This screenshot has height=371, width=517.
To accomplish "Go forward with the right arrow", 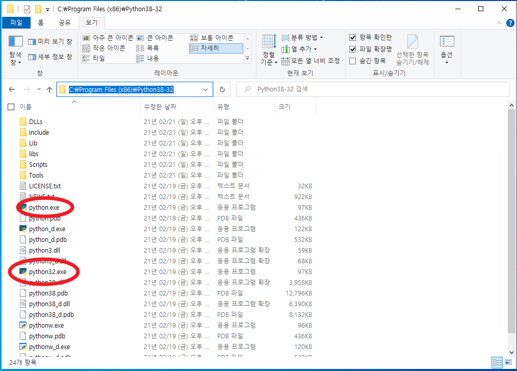I will pyautogui.click(x=27, y=89).
